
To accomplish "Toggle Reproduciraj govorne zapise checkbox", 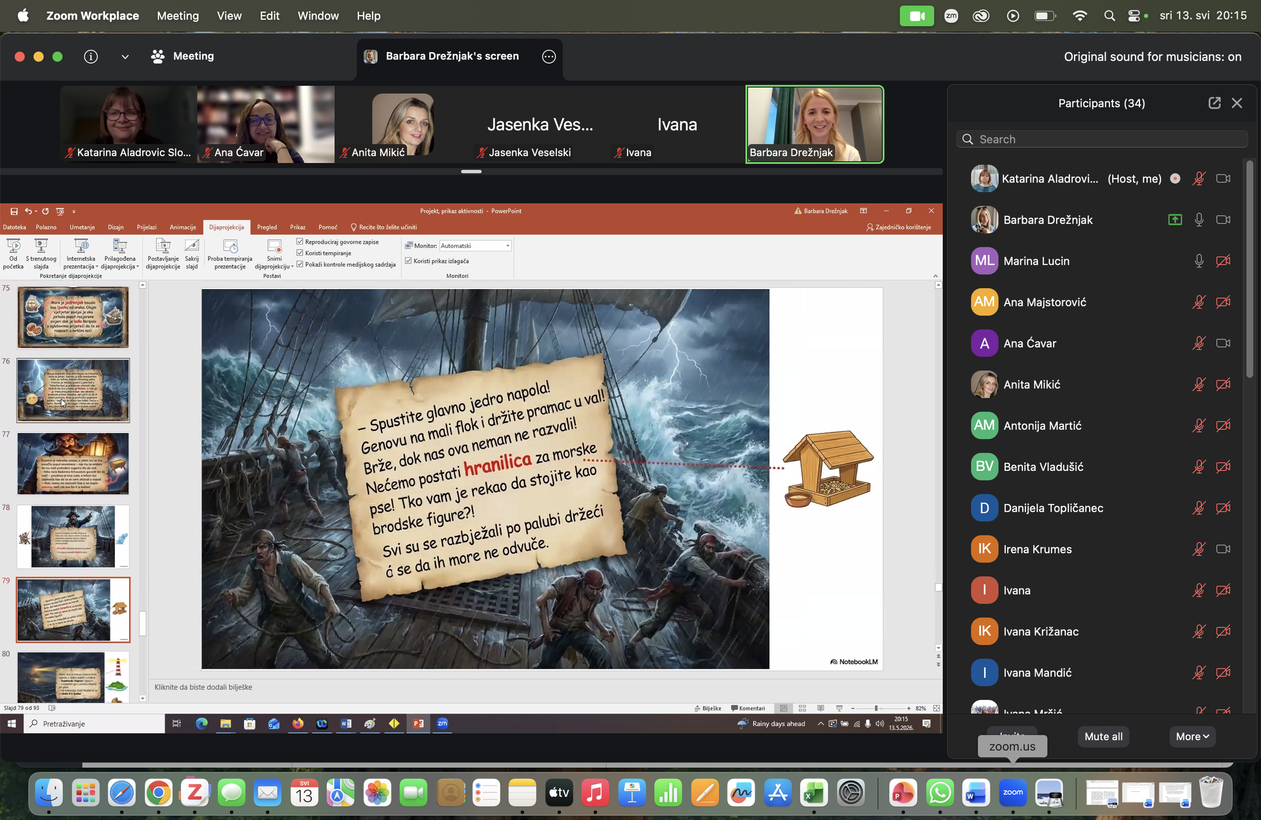I will pos(300,242).
